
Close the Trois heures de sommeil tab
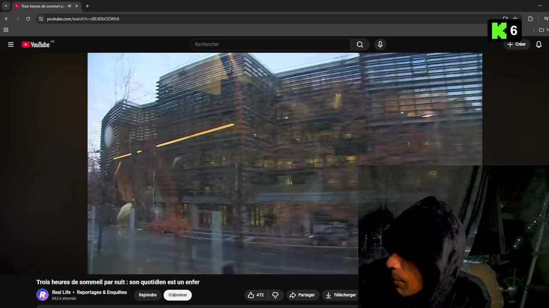[77, 6]
